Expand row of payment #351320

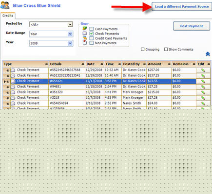[x=8, y=92]
